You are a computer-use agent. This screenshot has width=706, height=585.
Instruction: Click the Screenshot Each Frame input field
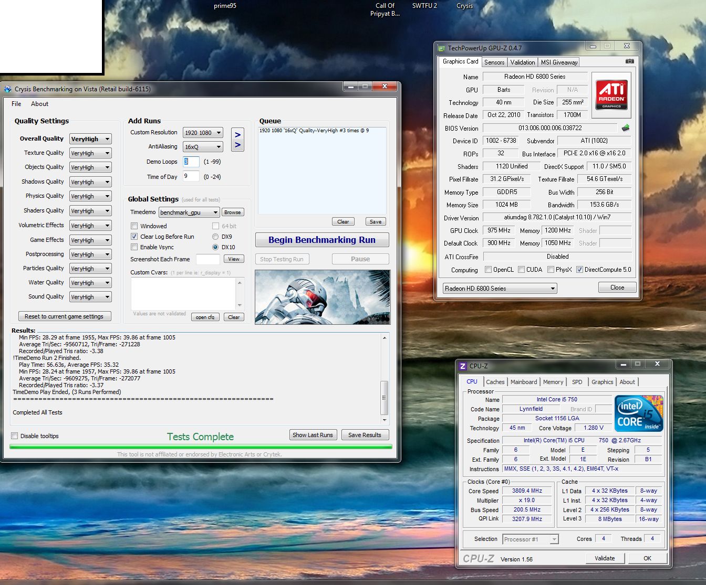(208, 259)
